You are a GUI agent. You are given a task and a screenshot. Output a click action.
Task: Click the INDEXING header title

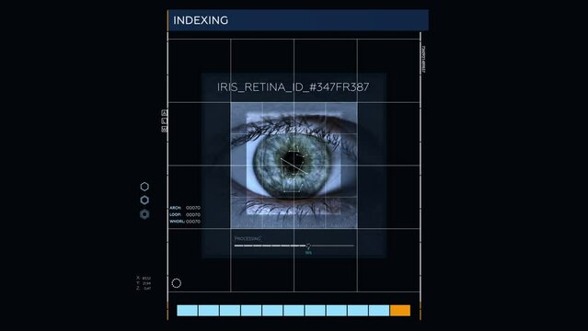201,20
